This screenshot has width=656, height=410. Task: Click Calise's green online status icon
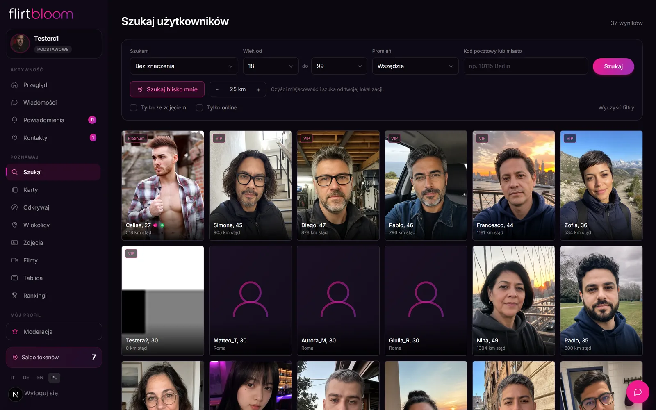coord(162,225)
